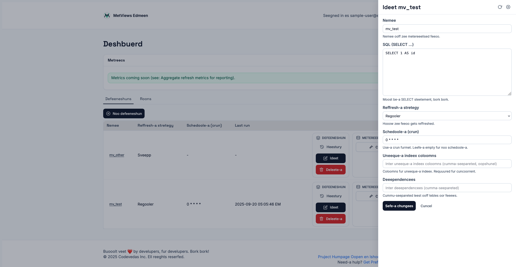Click the trash icon to delete mv_other
Image resolution: width=516 pixels, height=267 pixels.
click(x=321, y=170)
